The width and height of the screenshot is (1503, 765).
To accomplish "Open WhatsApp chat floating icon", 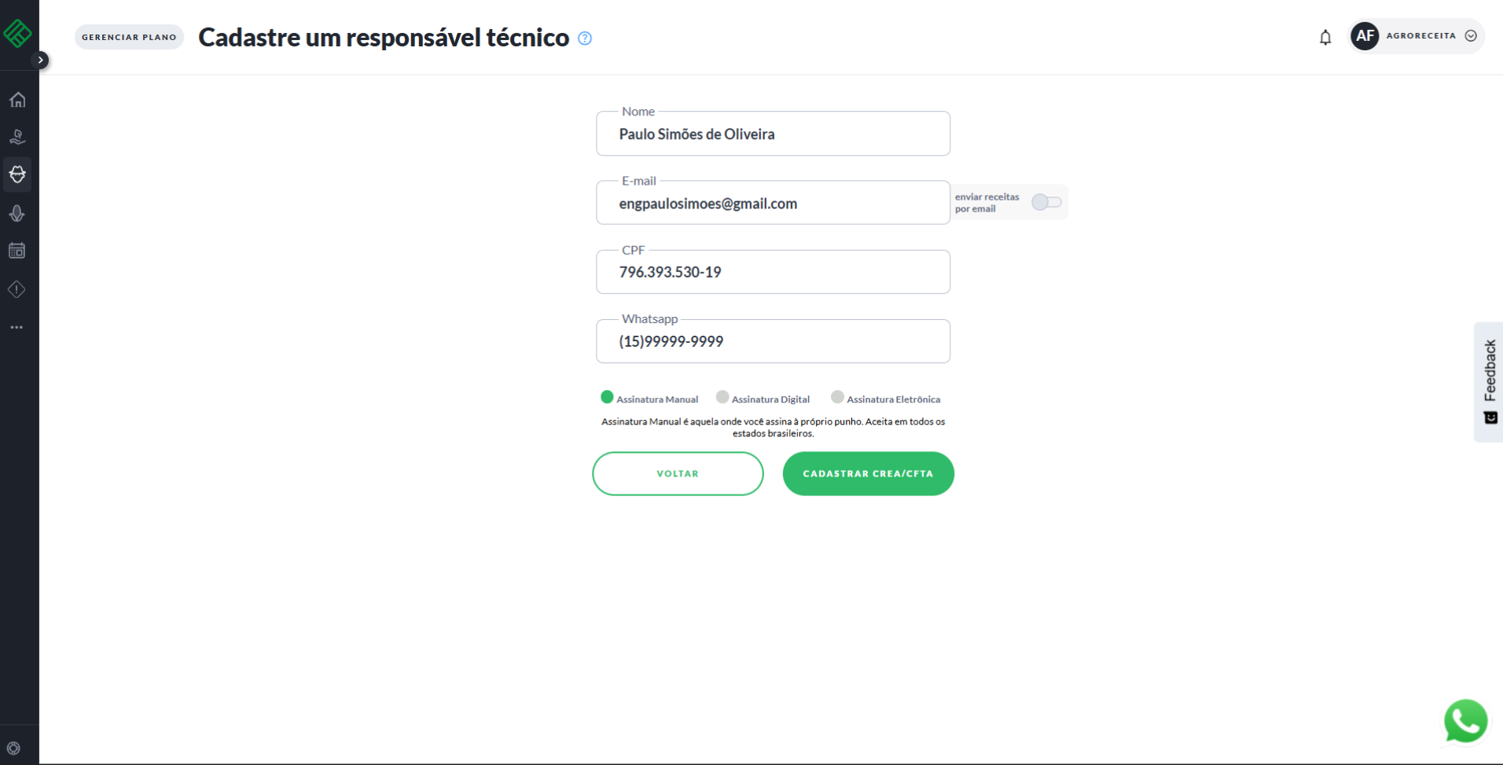I will 1465,721.
